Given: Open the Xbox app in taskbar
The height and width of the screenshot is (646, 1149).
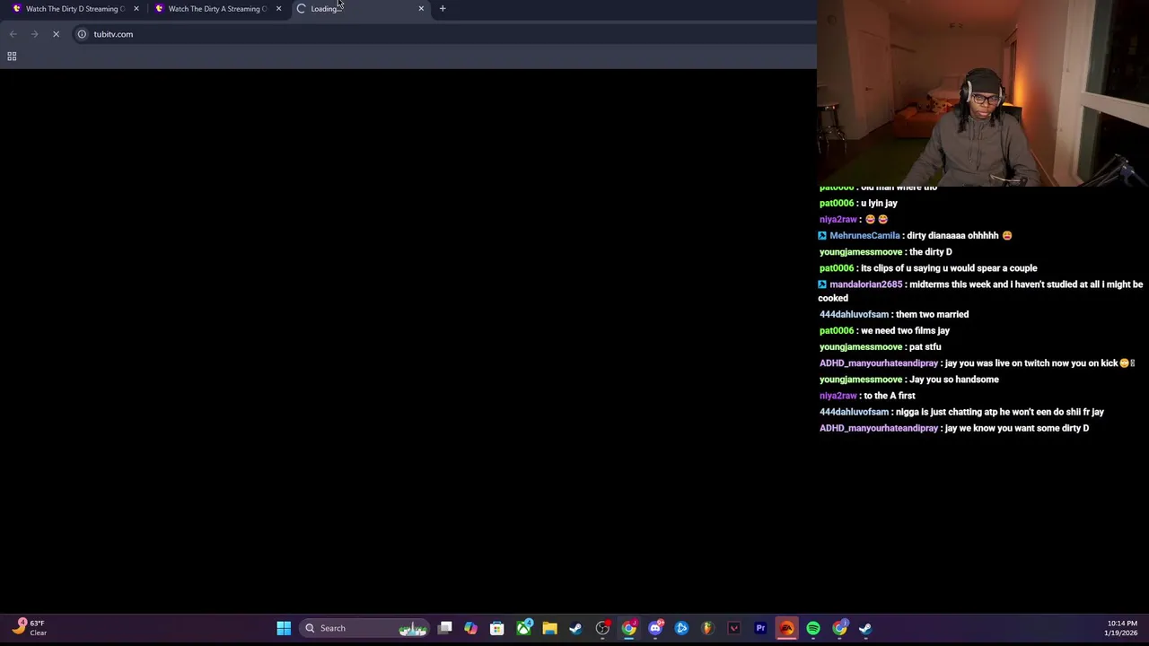Looking at the screenshot, I should [x=523, y=628].
